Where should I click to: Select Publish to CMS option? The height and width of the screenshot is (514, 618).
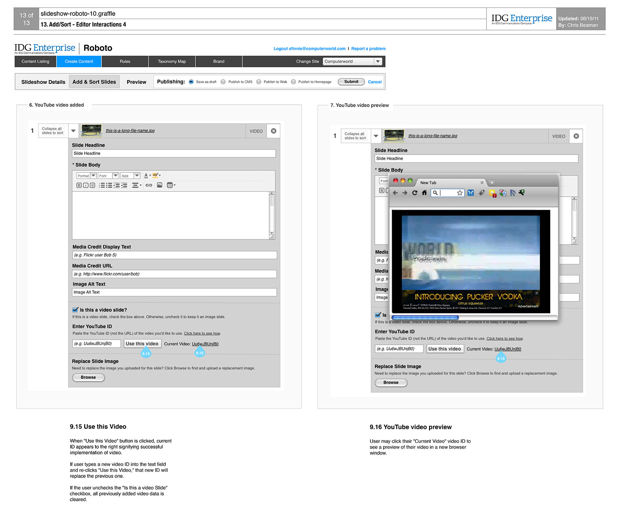pyautogui.click(x=223, y=82)
